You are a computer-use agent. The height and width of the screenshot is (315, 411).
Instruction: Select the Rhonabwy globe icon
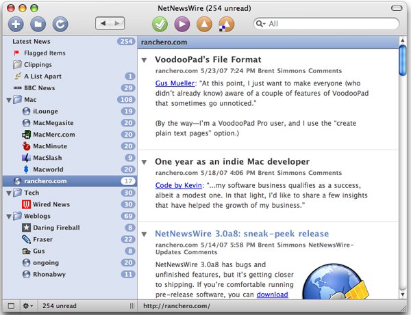point(26,274)
